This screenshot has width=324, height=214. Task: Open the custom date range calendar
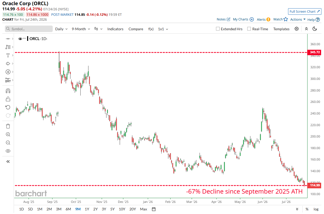pyautogui.click(x=154, y=209)
